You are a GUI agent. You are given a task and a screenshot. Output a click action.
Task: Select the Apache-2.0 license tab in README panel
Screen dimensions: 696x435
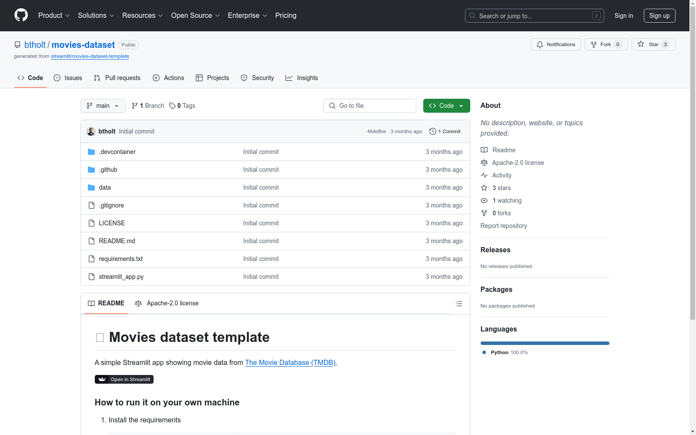[x=167, y=303]
